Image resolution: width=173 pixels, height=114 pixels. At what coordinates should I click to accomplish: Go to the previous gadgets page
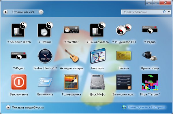pyautogui.click(x=5, y=12)
